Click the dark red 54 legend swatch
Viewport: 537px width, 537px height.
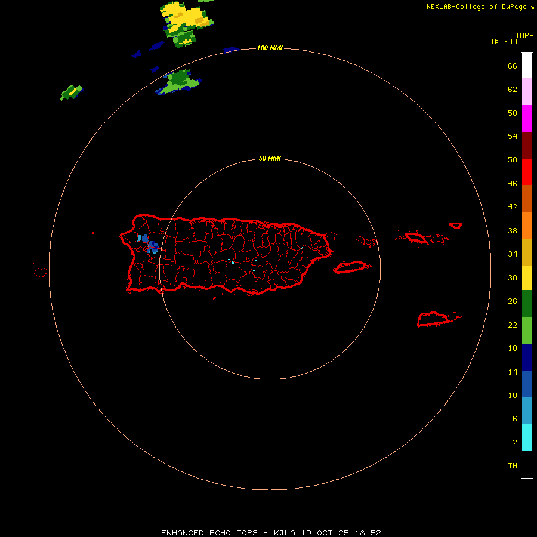pos(527,146)
